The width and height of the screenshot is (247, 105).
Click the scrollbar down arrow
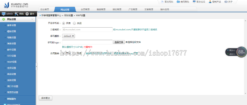click(x=245, y=94)
